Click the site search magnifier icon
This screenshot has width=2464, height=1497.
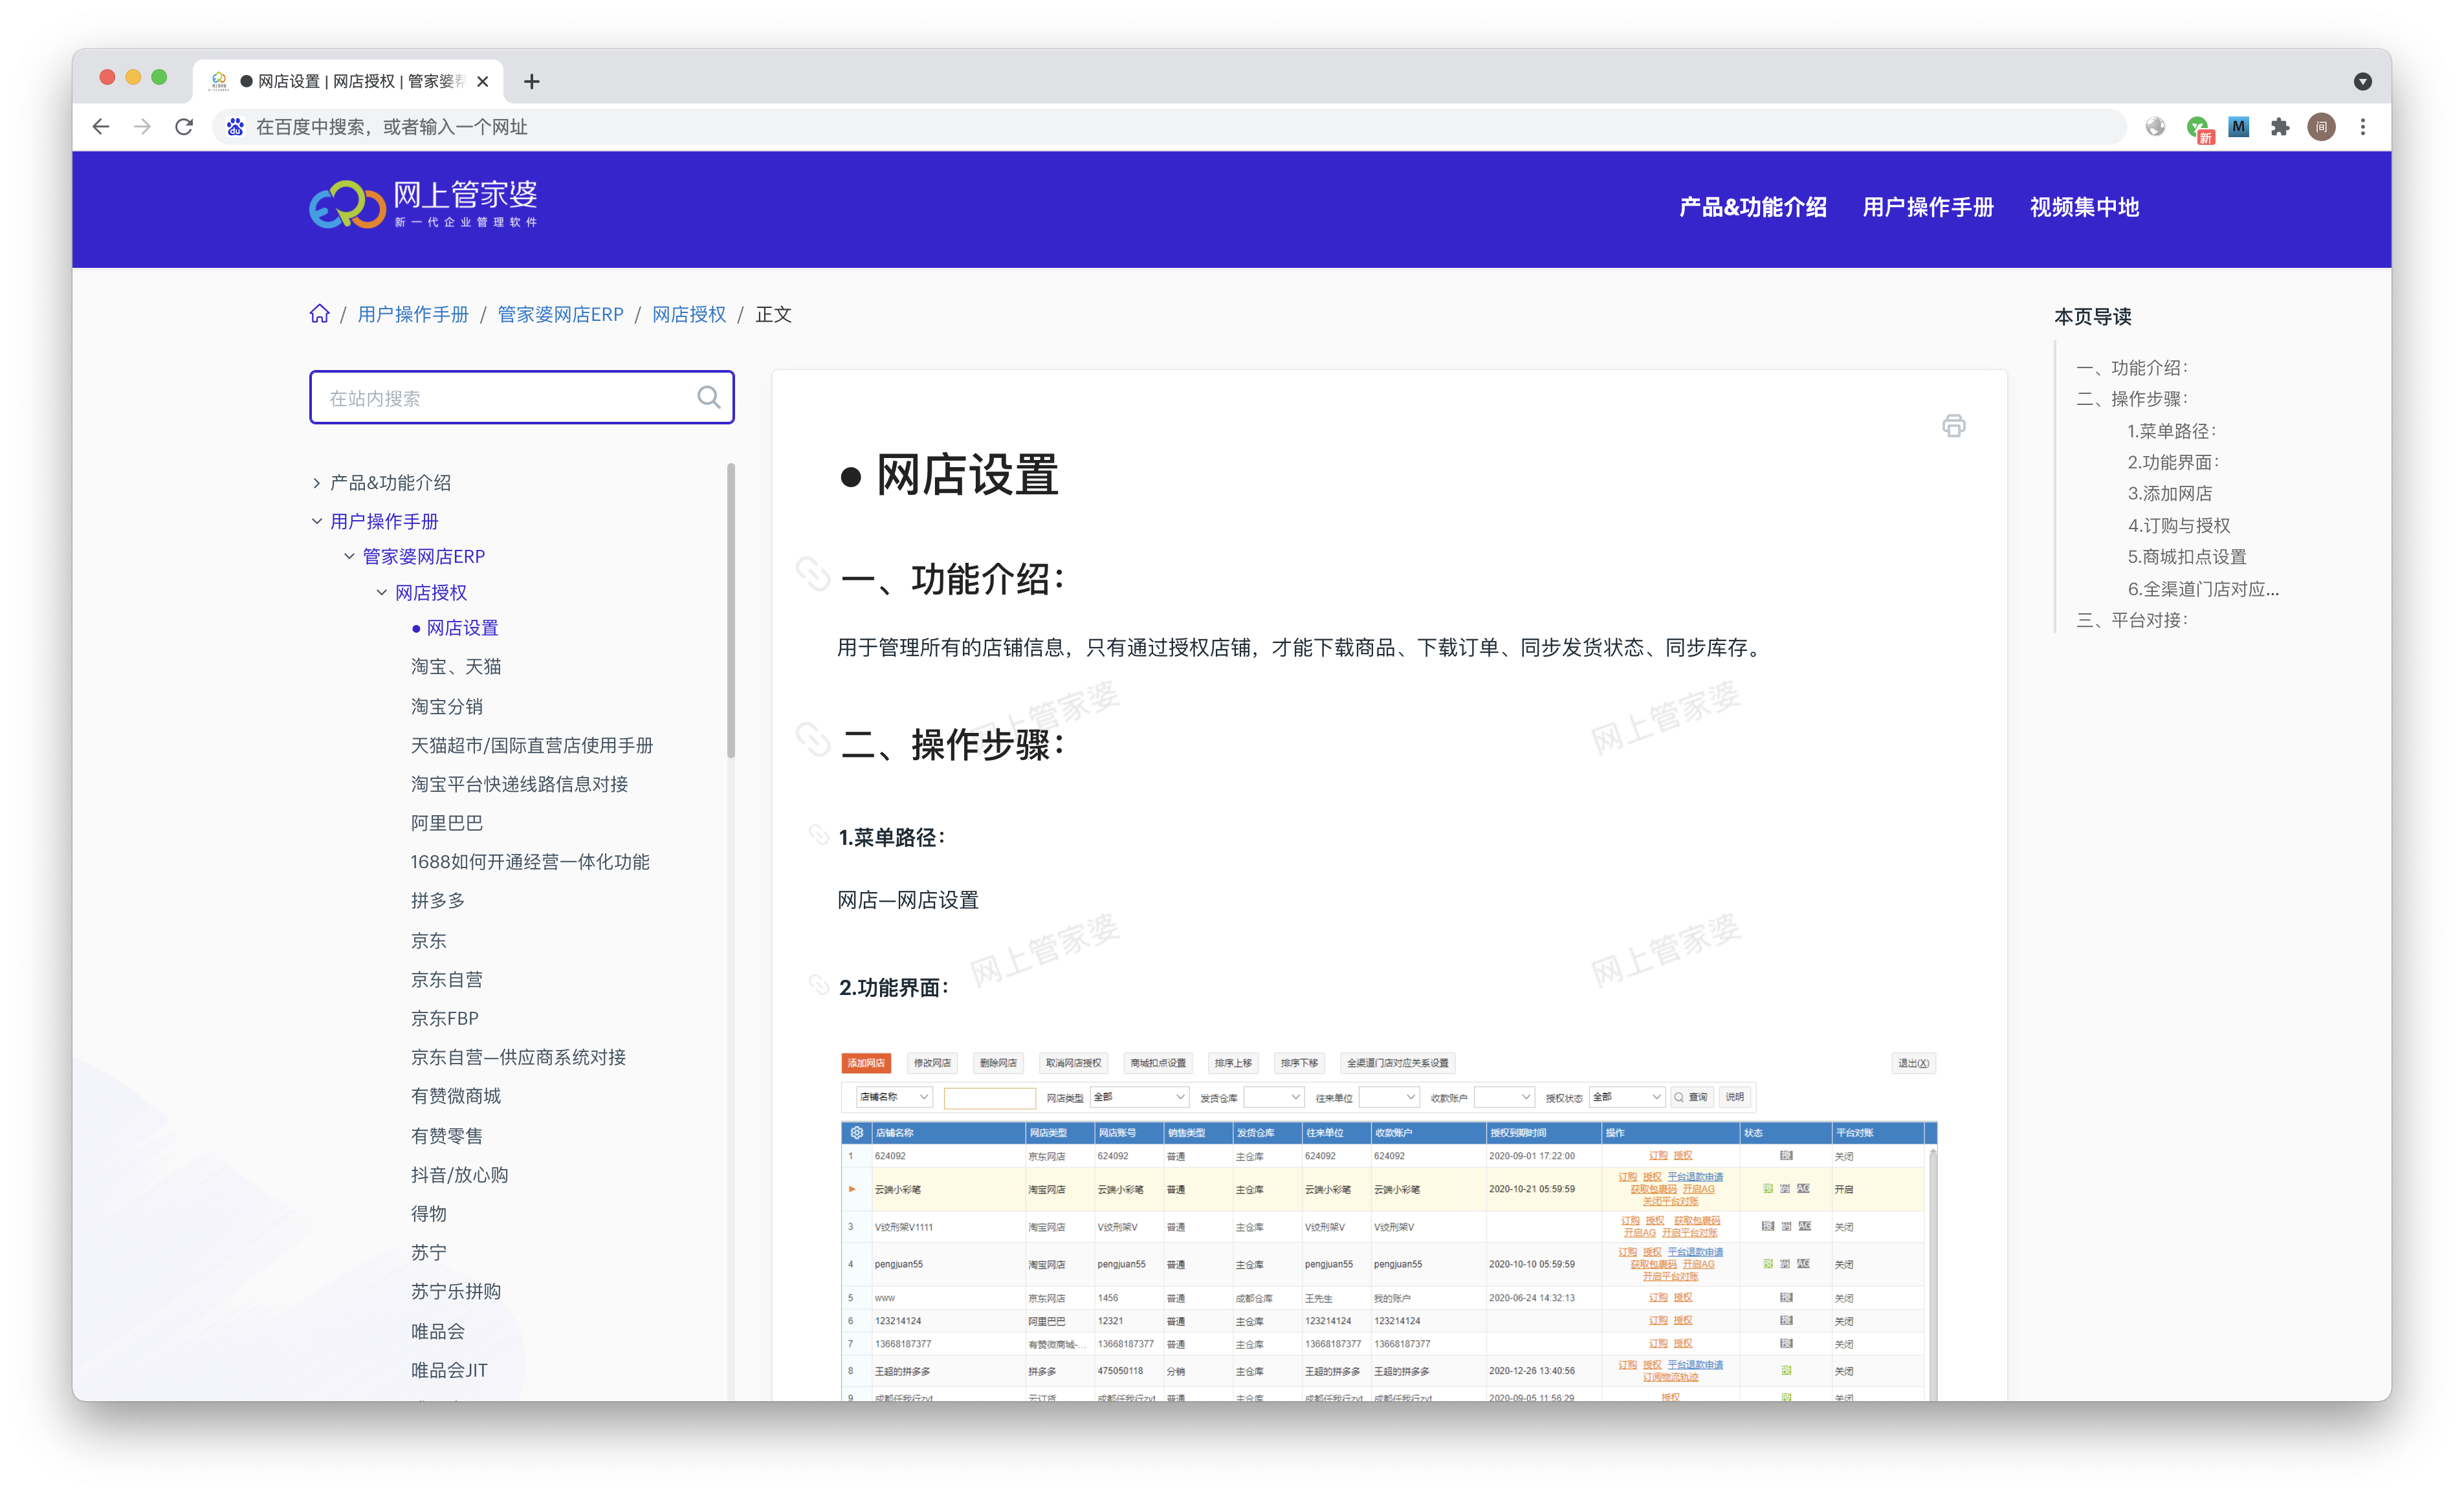click(708, 397)
